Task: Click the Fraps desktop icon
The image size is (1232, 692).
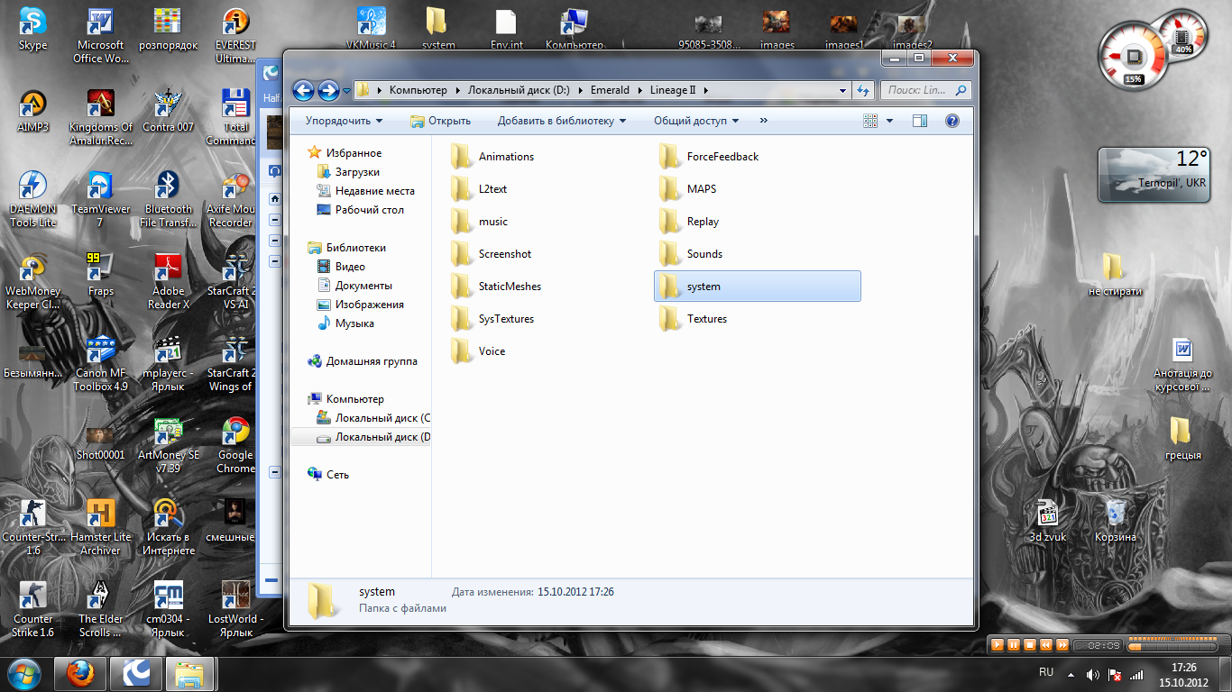Action: (101, 274)
